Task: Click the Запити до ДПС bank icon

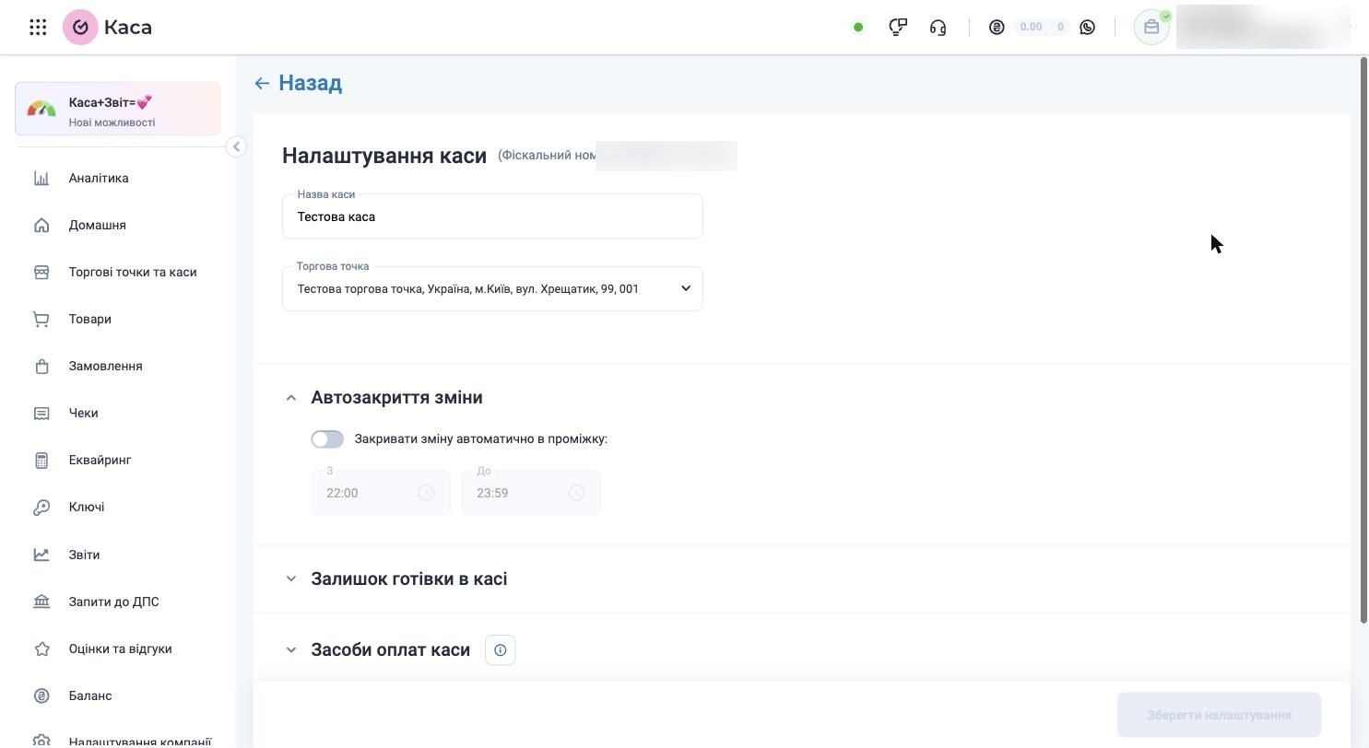Action: [x=41, y=602]
